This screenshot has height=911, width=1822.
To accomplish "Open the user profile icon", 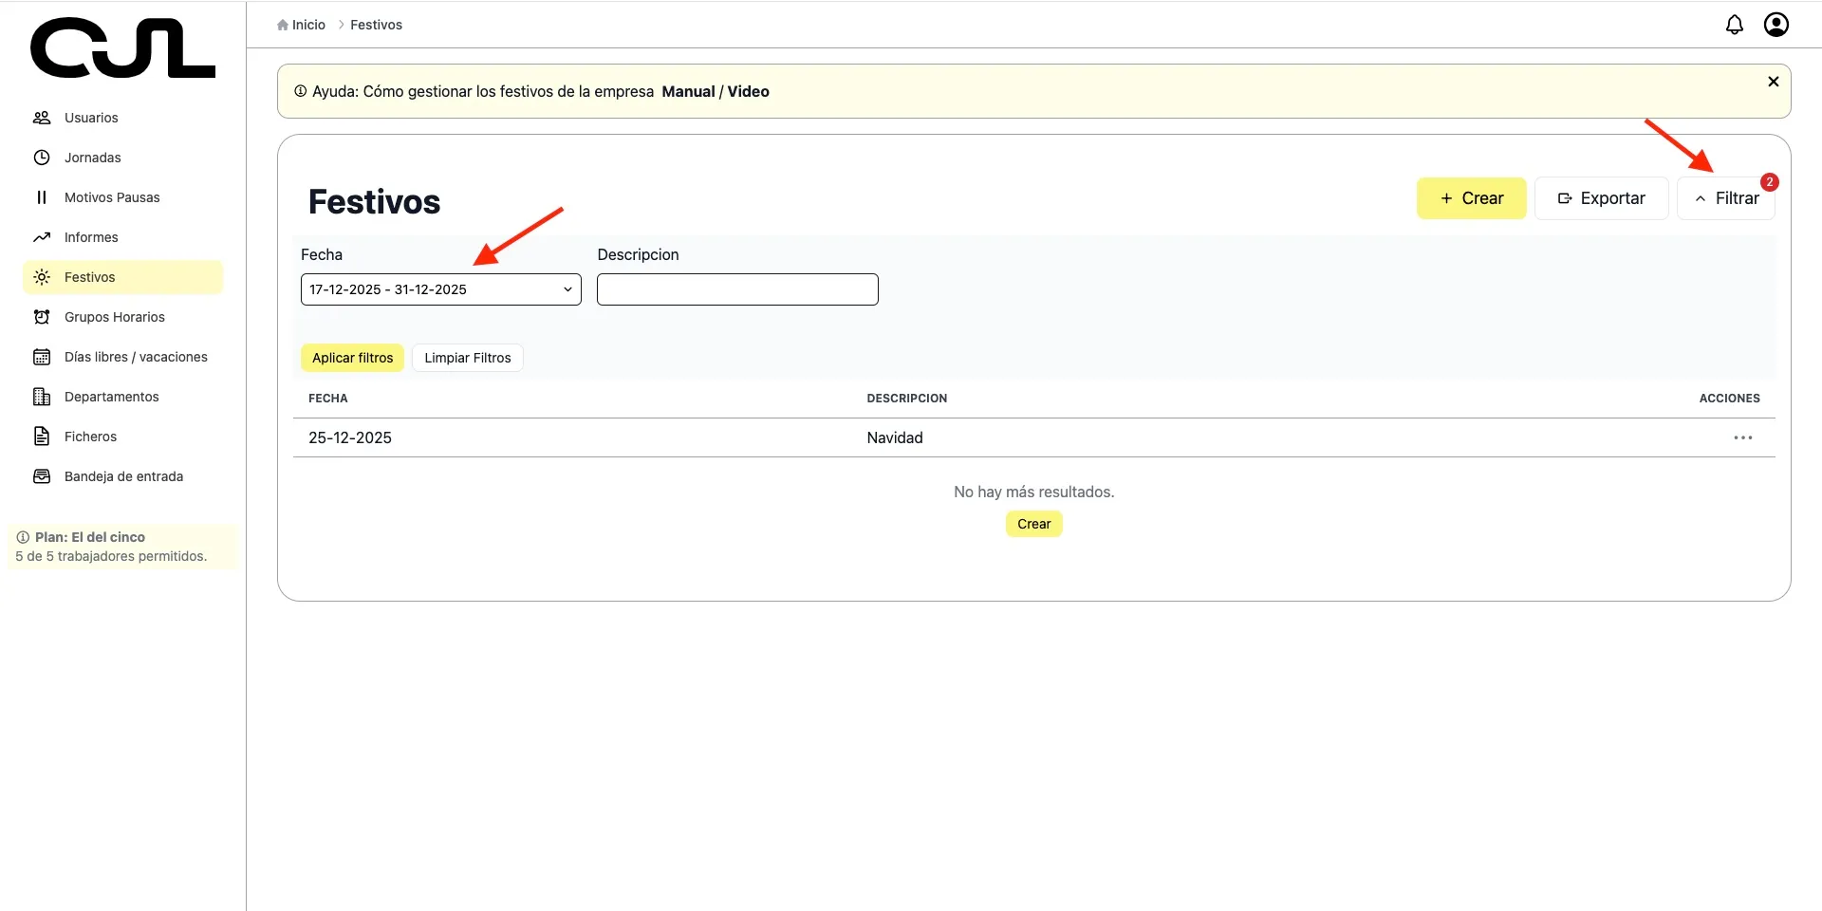I will 1776,25.
